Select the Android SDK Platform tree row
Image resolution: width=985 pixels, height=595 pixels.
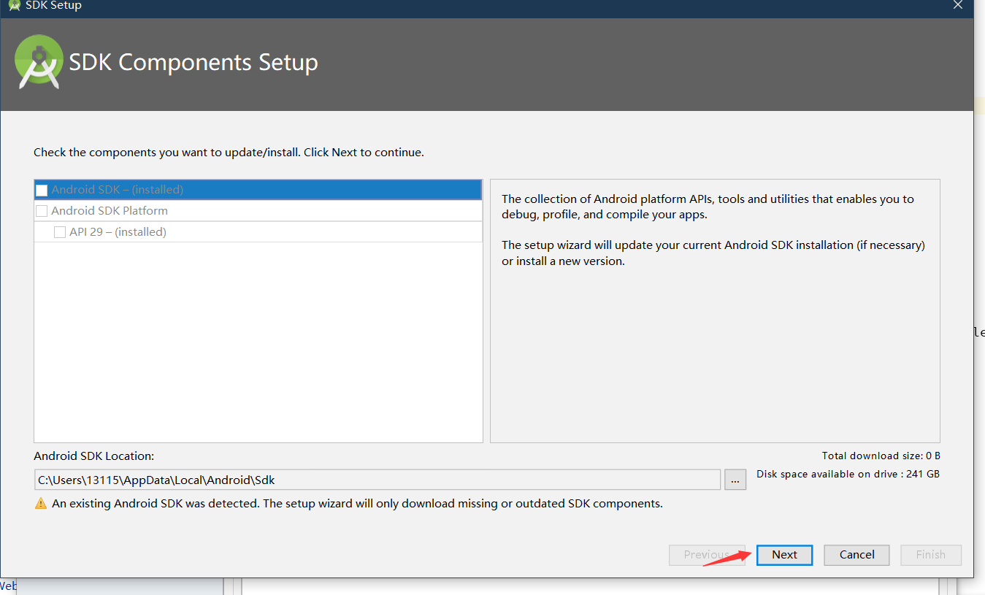pyautogui.click(x=111, y=210)
